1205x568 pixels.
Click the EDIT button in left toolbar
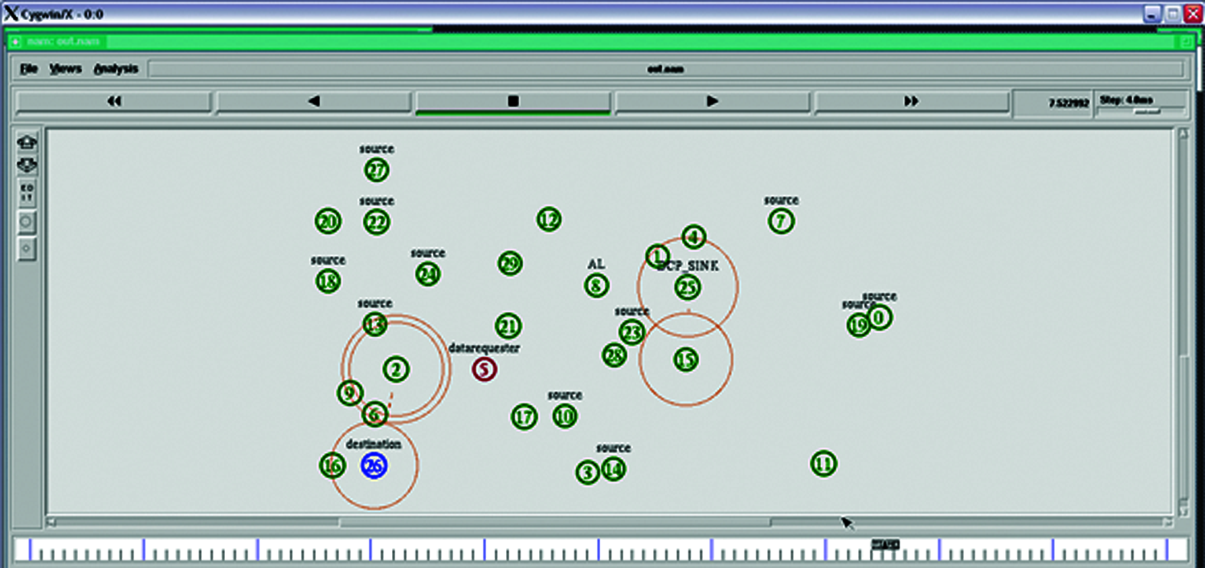[27, 193]
